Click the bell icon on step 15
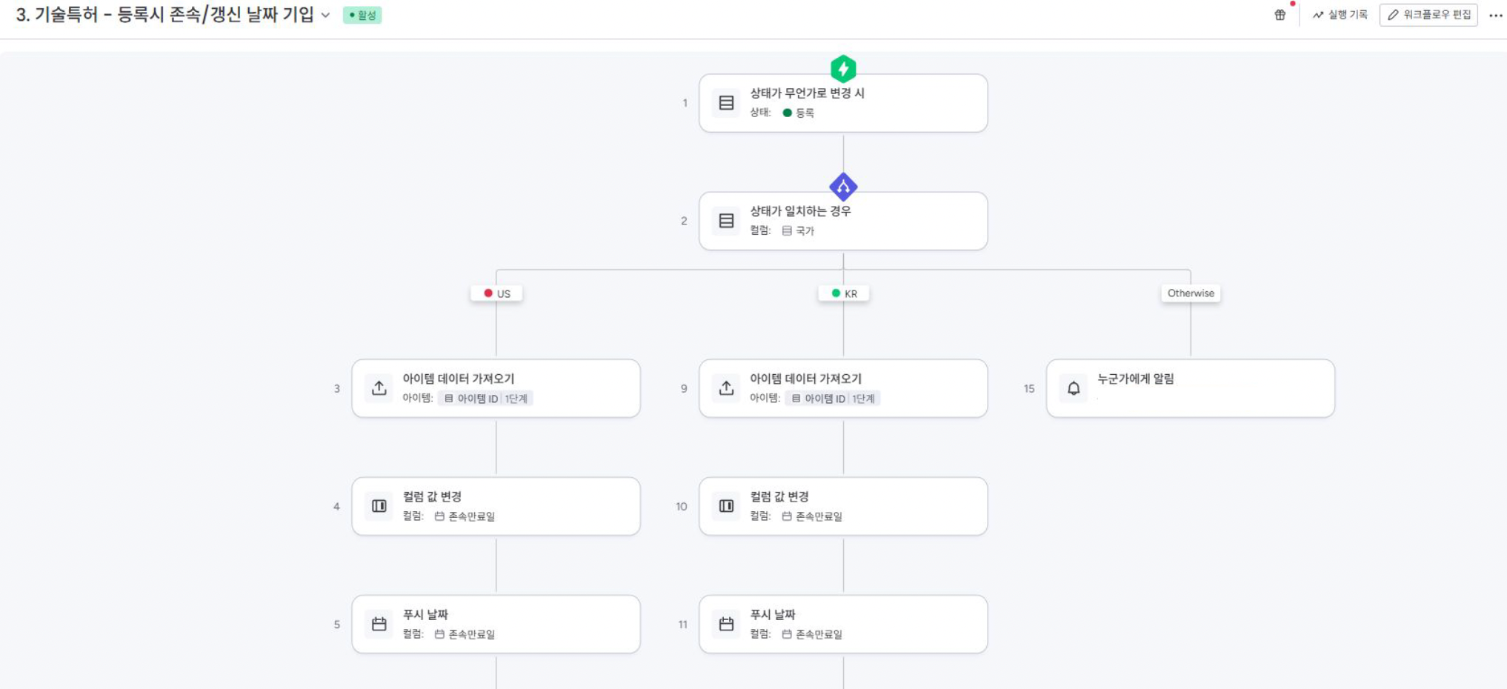This screenshot has height=689, width=1507. [1074, 388]
